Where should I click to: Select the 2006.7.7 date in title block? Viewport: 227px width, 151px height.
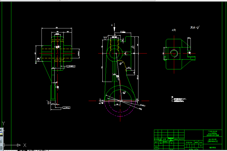coord(166,142)
